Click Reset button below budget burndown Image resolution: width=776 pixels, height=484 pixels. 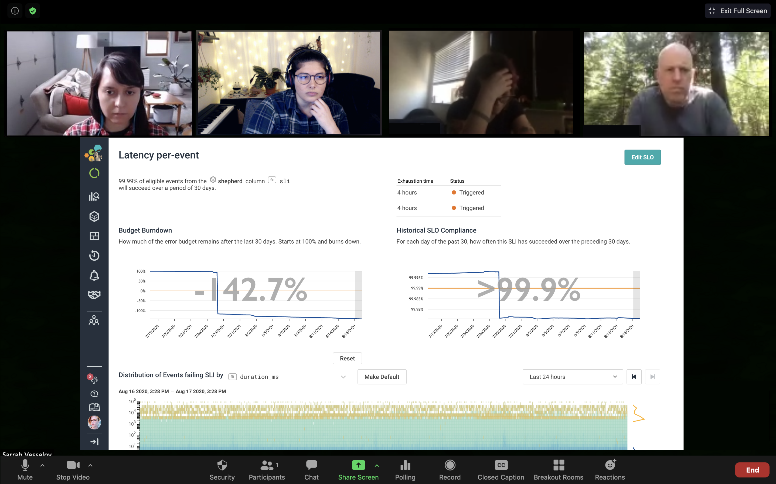point(347,358)
